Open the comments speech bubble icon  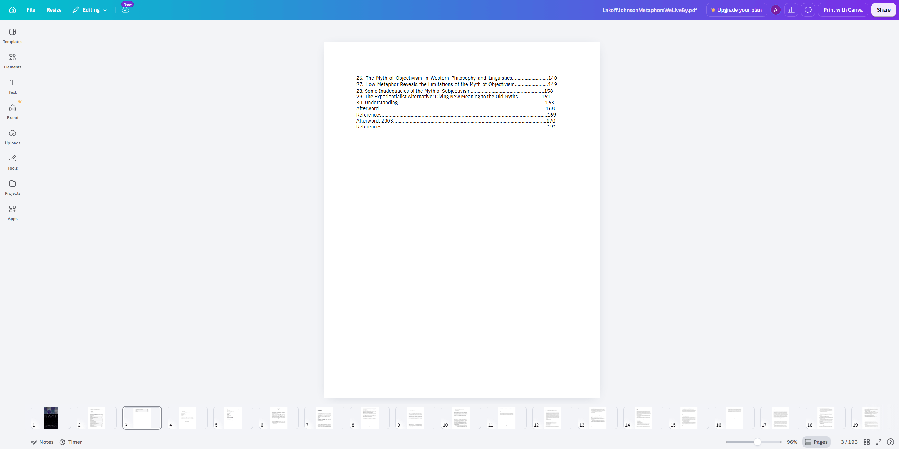pos(808,10)
